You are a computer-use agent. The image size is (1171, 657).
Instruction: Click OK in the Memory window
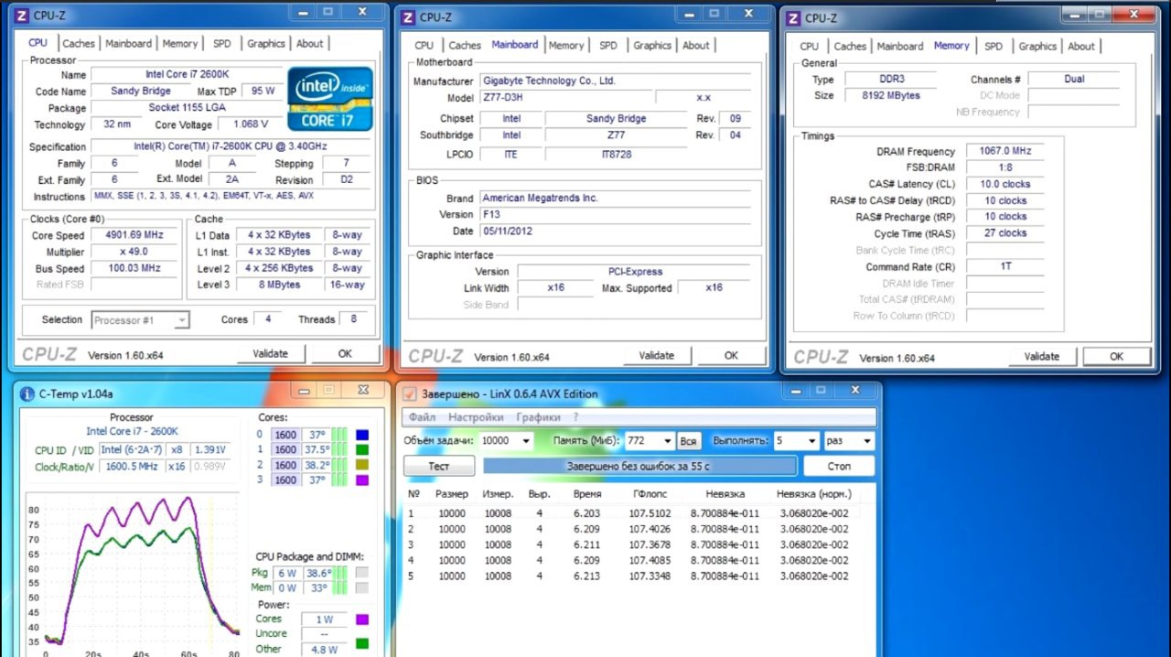click(x=1117, y=356)
